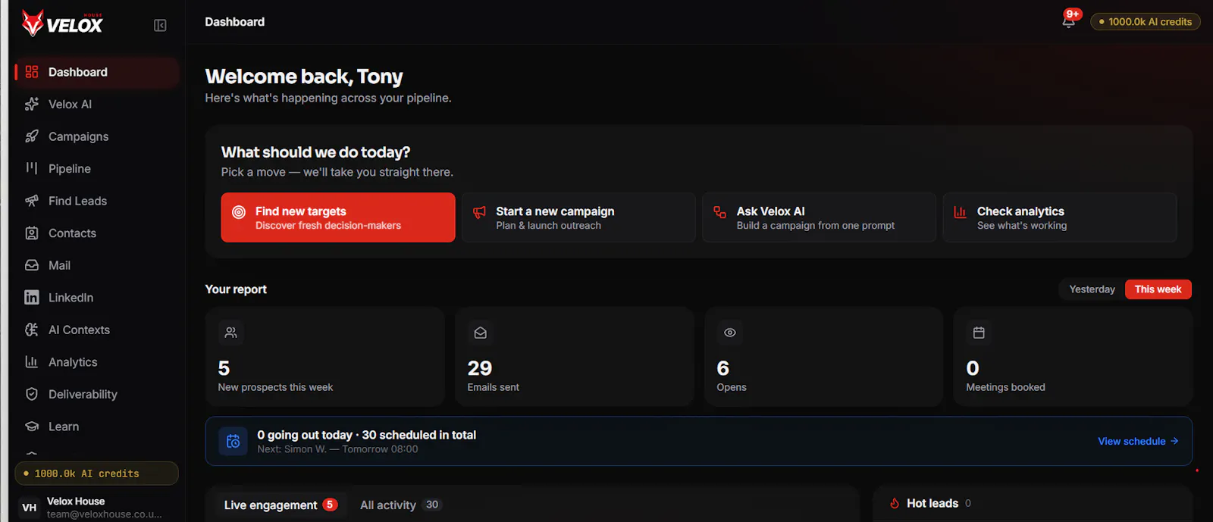Click the Check analytics card
Viewport: 1213px width, 522px height.
1060,217
